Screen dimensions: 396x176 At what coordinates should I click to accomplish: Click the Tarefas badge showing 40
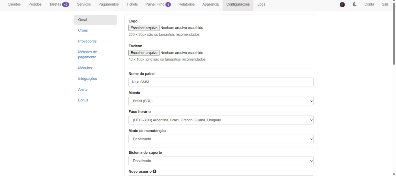pos(66,5)
